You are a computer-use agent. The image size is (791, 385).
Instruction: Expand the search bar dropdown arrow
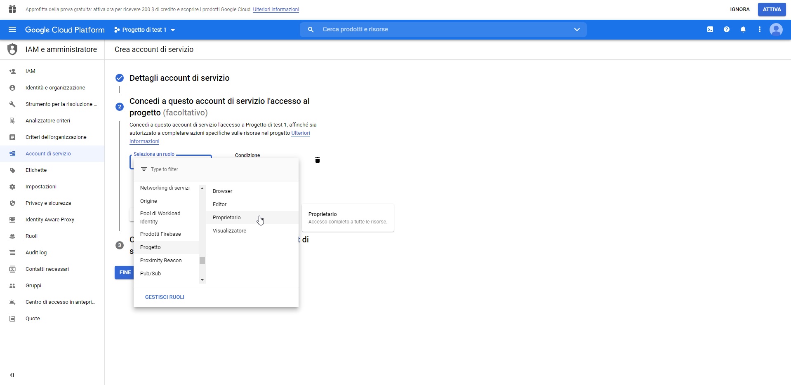click(577, 30)
